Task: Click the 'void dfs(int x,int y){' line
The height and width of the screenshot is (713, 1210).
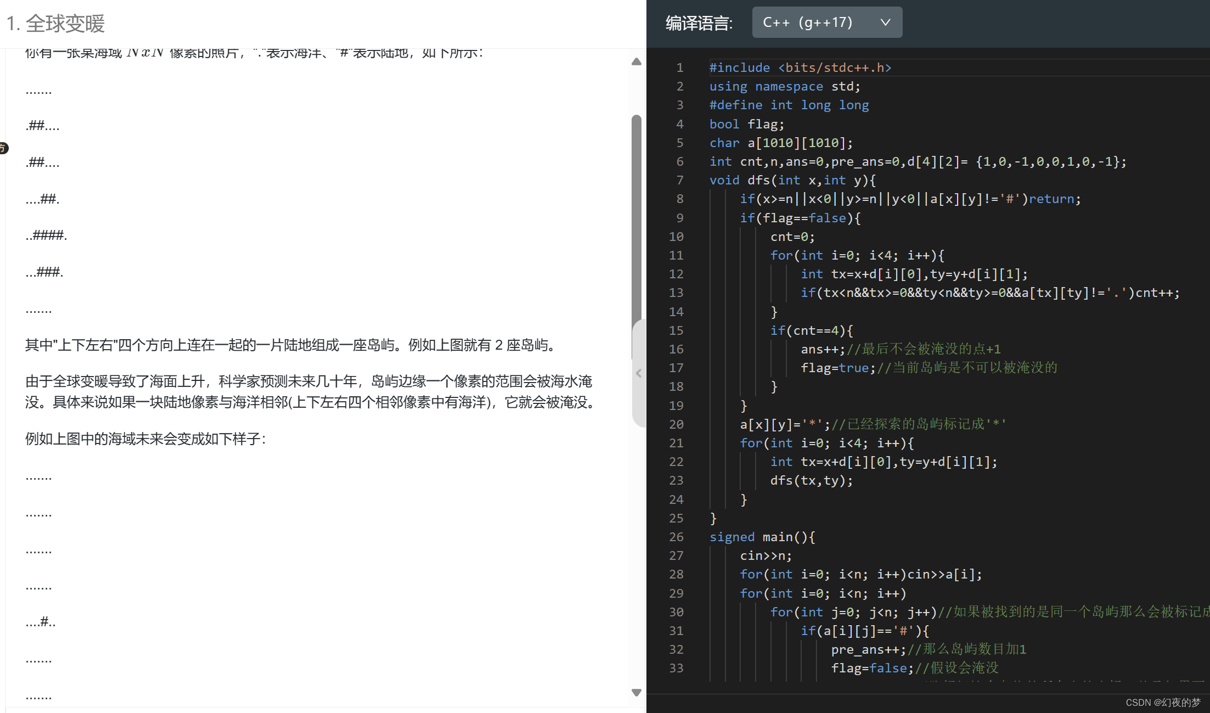Action: [x=792, y=180]
